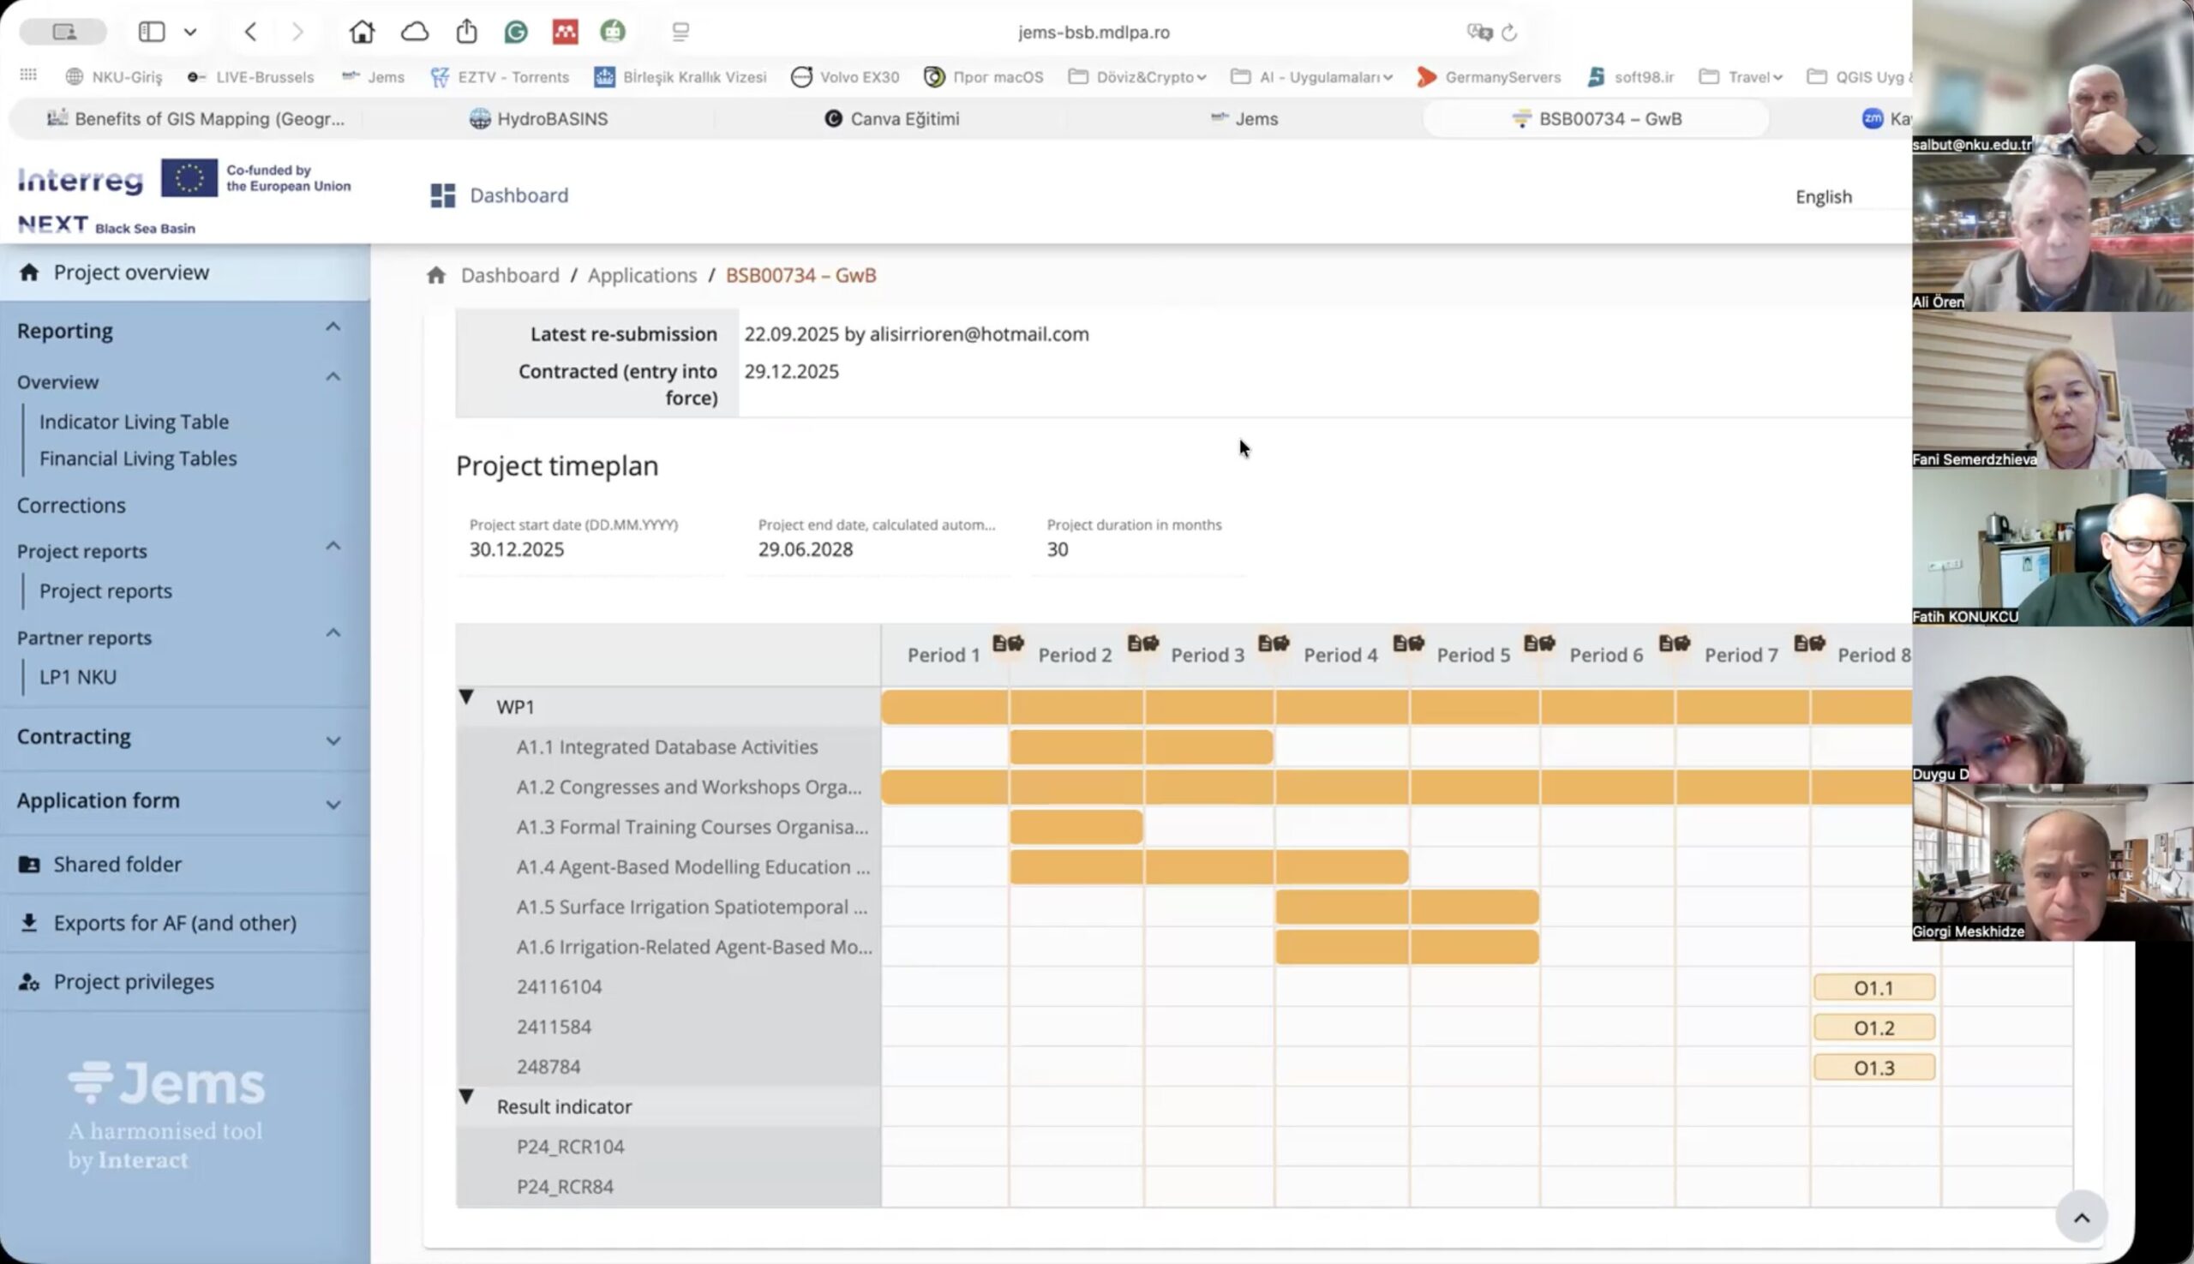This screenshot has width=2194, height=1264.
Task: Click the browser home toolbar icon
Action: click(361, 32)
